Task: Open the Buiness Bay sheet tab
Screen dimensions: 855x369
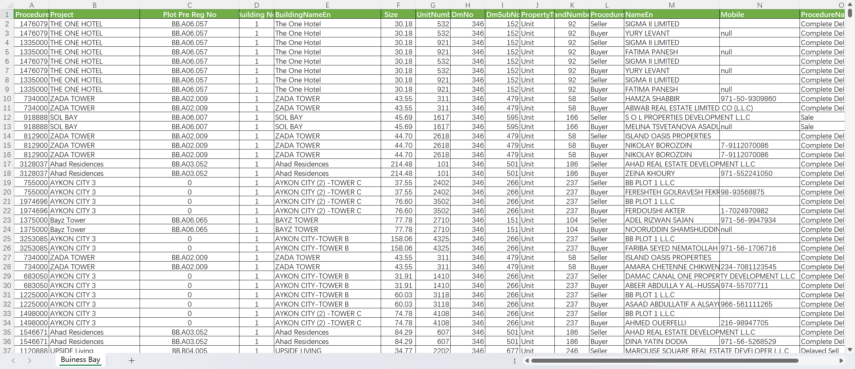Action: pyautogui.click(x=80, y=360)
